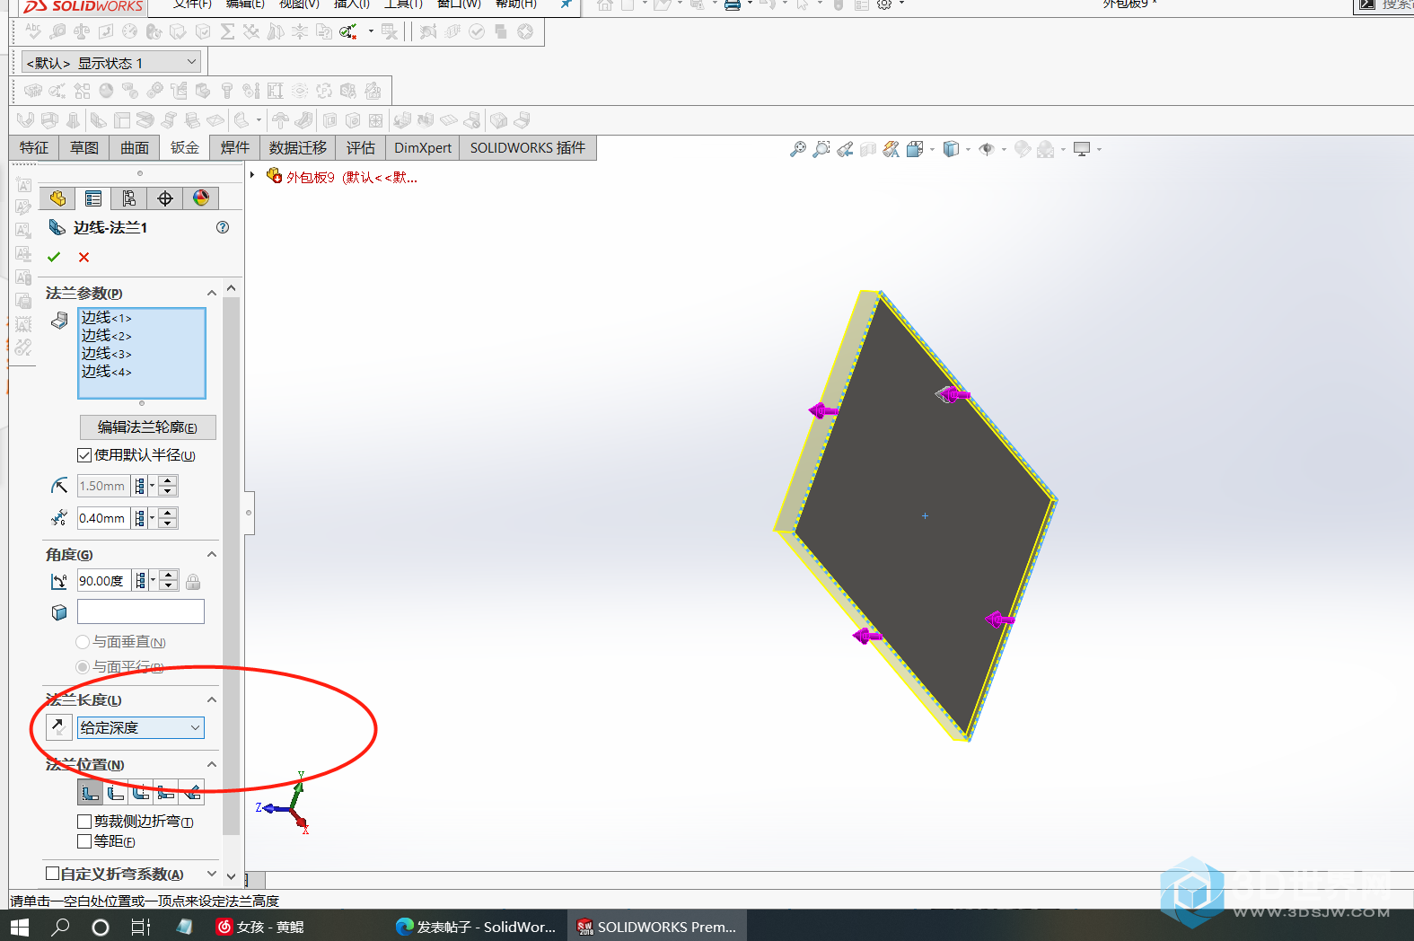The image size is (1414, 941).
Task: Click Dynamic Annotation Views icon
Action: (x=891, y=149)
